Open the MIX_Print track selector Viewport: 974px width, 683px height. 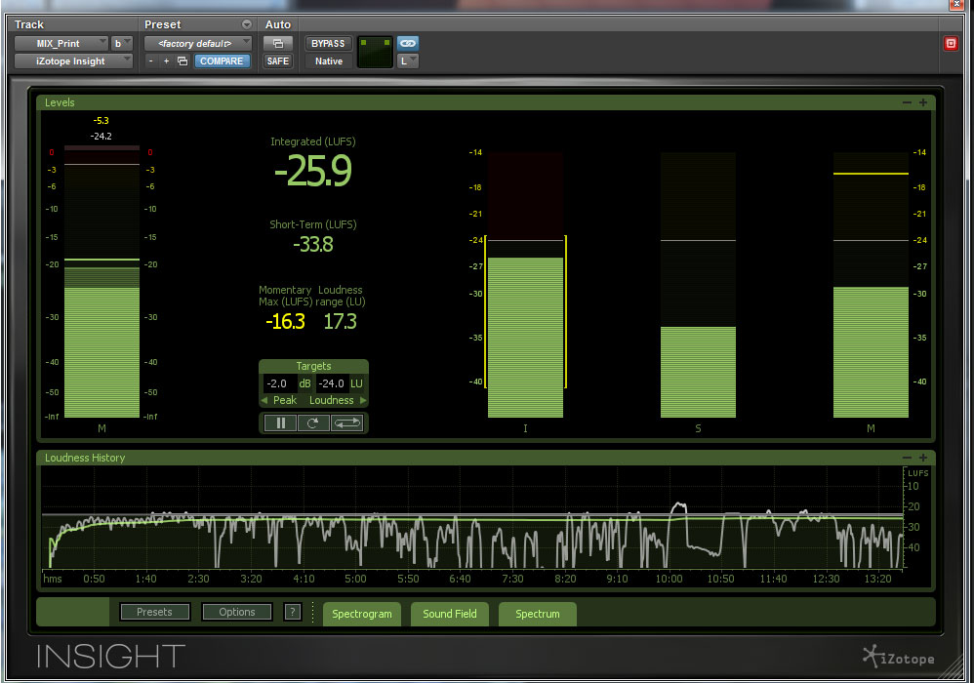61,44
